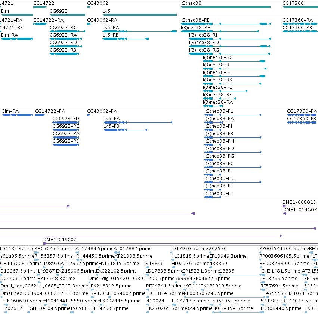The width and height of the screenshot is (318, 314).
Task: Select protein label CG6923-PC
Action: click(66, 126)
